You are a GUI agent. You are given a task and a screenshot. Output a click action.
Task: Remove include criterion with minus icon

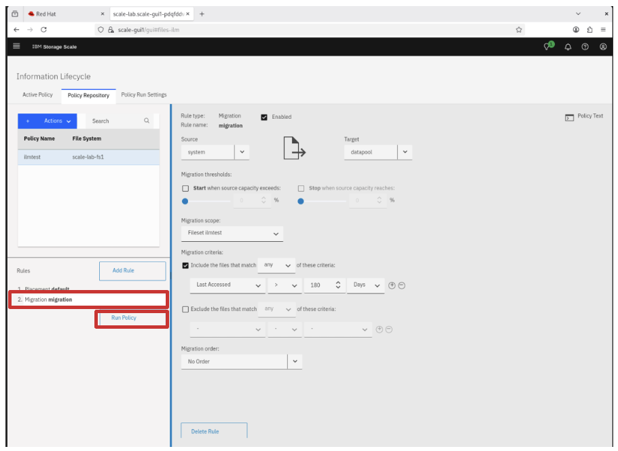click(x=401, y=285)
